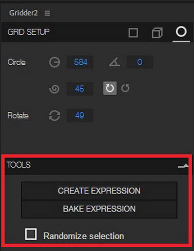Image resolution: width=194 pixels, height=251 pixels.
Task: Select the Gridder2 panel tab
Action: [x=24, y=13]
